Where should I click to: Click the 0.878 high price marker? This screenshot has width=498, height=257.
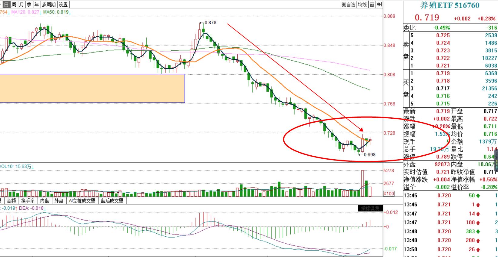pyautogui.click(x=210, y=22)
